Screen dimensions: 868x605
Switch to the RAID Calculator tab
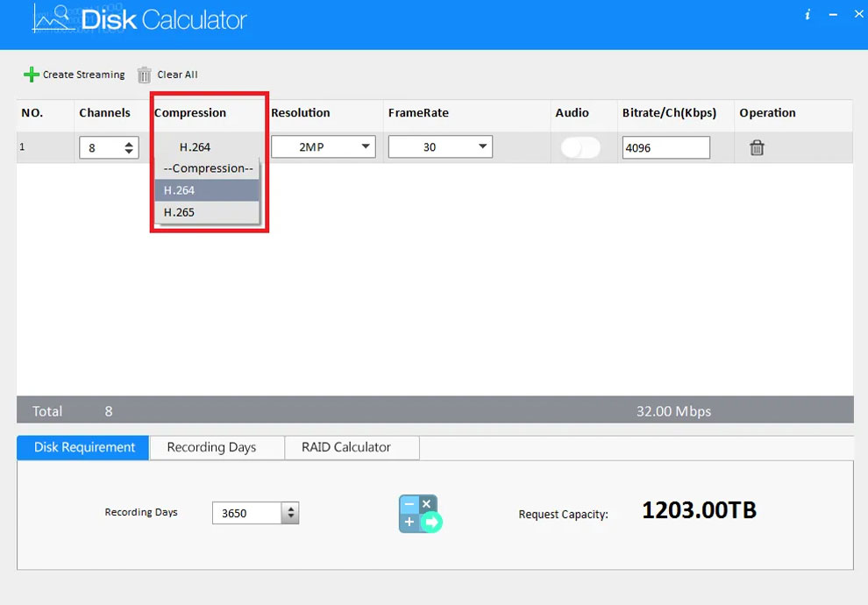coord(352,447)
